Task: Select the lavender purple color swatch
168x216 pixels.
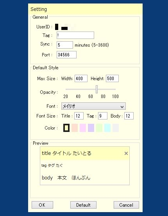Action: 91,128
